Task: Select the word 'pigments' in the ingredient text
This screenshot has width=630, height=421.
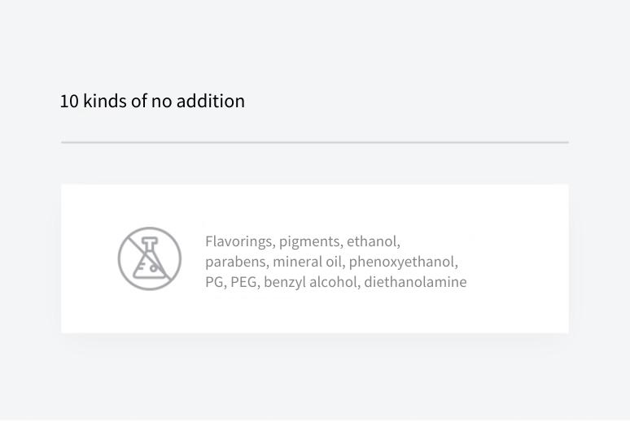Action: tap(309, 241)
